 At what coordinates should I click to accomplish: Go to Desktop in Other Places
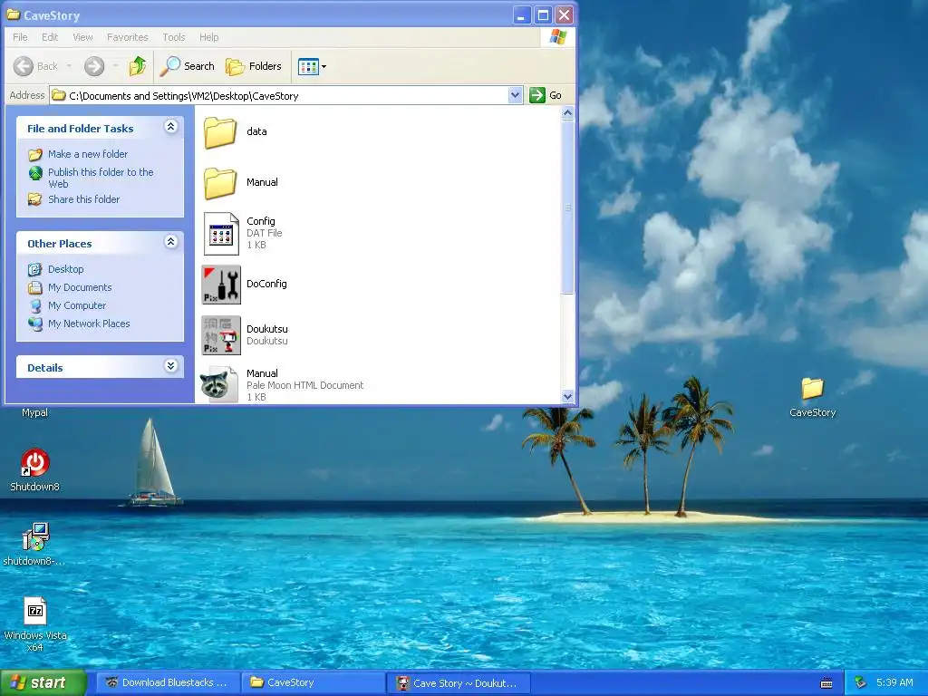65,269
